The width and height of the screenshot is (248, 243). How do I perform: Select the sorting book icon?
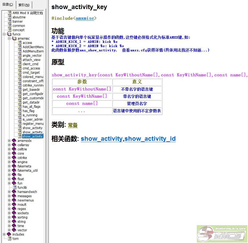14,217
